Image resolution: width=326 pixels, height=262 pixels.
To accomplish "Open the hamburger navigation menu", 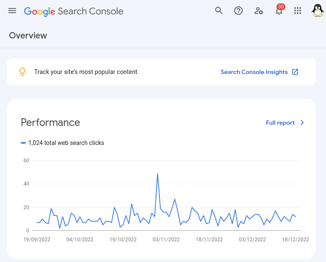I will (12, 11).
